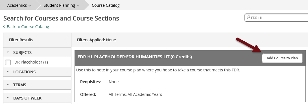Expand the Terms filter chevron
This screenshot has width=308, height=104.
point(8,85)
